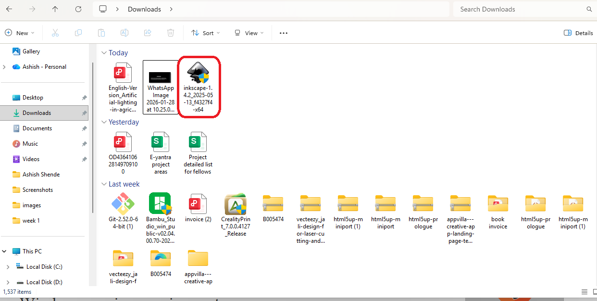The image size is (597, 301).
Task: Click the Cut scissors icon
Action: point(55,33)
